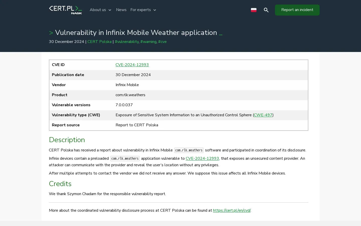Click the 'Vulnerable versions' row label
Screen dimensions: 361x226
(x=71, y=105)
